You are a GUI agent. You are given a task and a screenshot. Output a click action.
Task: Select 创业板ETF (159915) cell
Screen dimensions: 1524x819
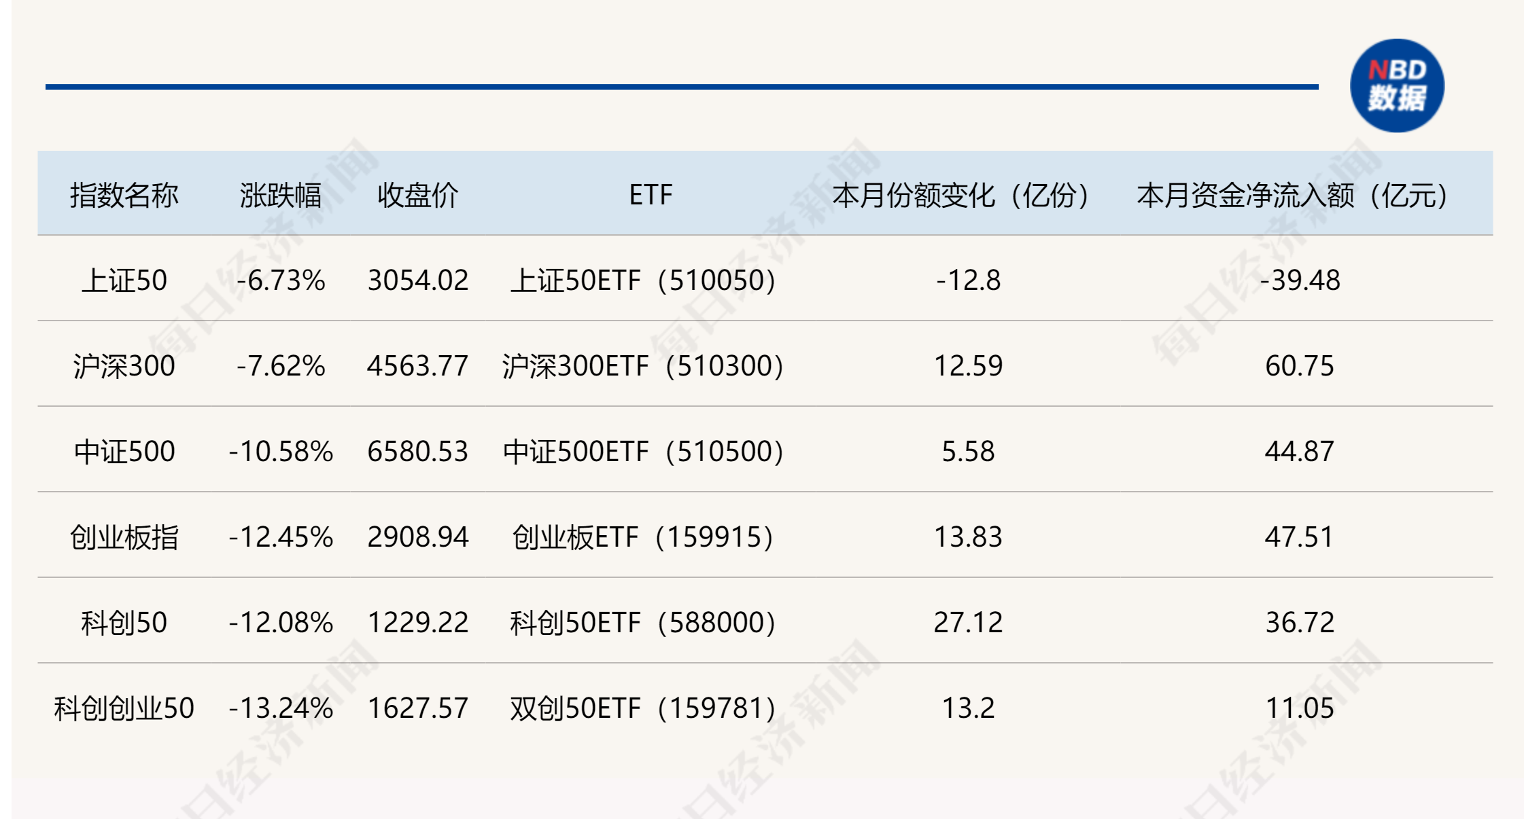tap(643, 537)
